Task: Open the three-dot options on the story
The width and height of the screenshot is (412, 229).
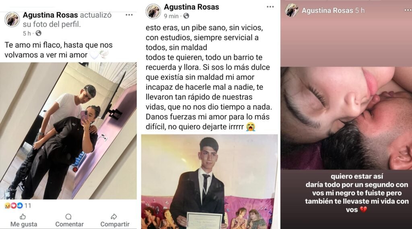Action: coord(408,10)
